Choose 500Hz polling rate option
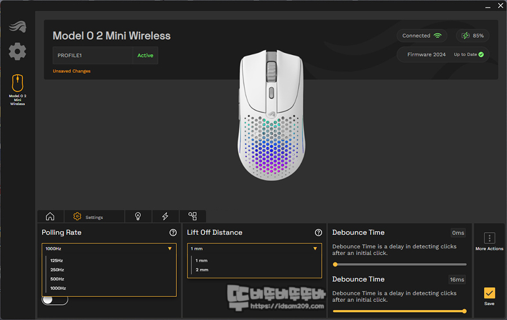The image size is (507, 320). pos(57,279)
